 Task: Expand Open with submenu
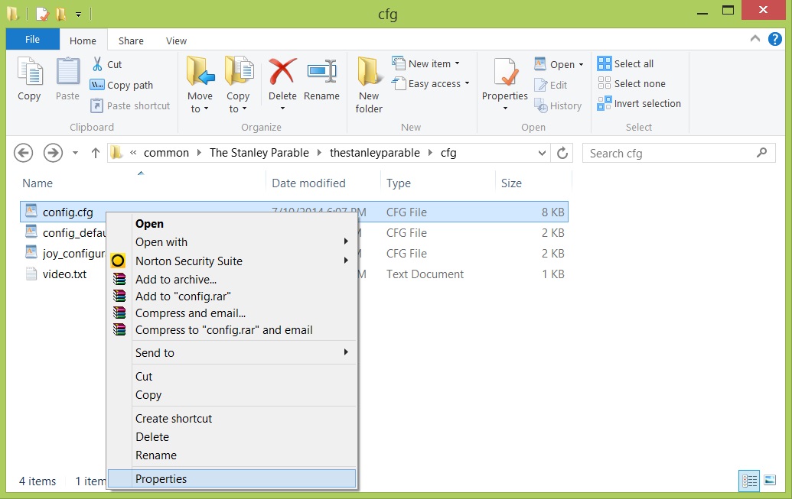[x=232, y=242]
